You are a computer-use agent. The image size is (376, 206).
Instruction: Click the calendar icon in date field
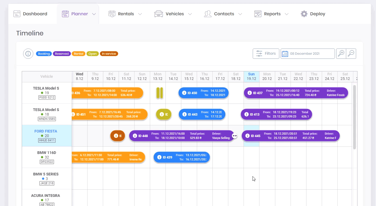[x=285, y=54]
